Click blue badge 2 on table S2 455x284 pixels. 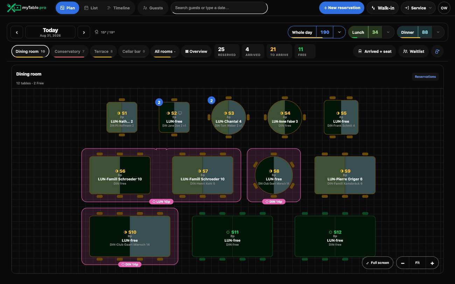point(159,102)
